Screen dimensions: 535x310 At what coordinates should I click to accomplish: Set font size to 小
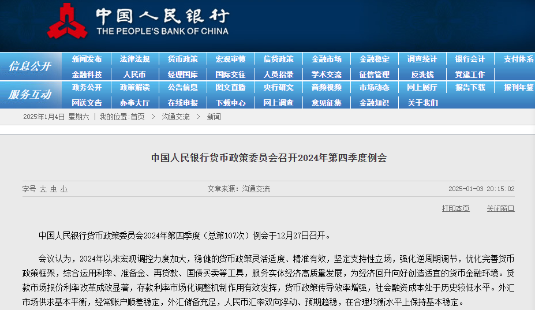[x=64, y=189]
